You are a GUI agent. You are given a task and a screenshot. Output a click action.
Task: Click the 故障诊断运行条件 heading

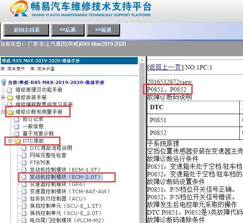(172, 159)
